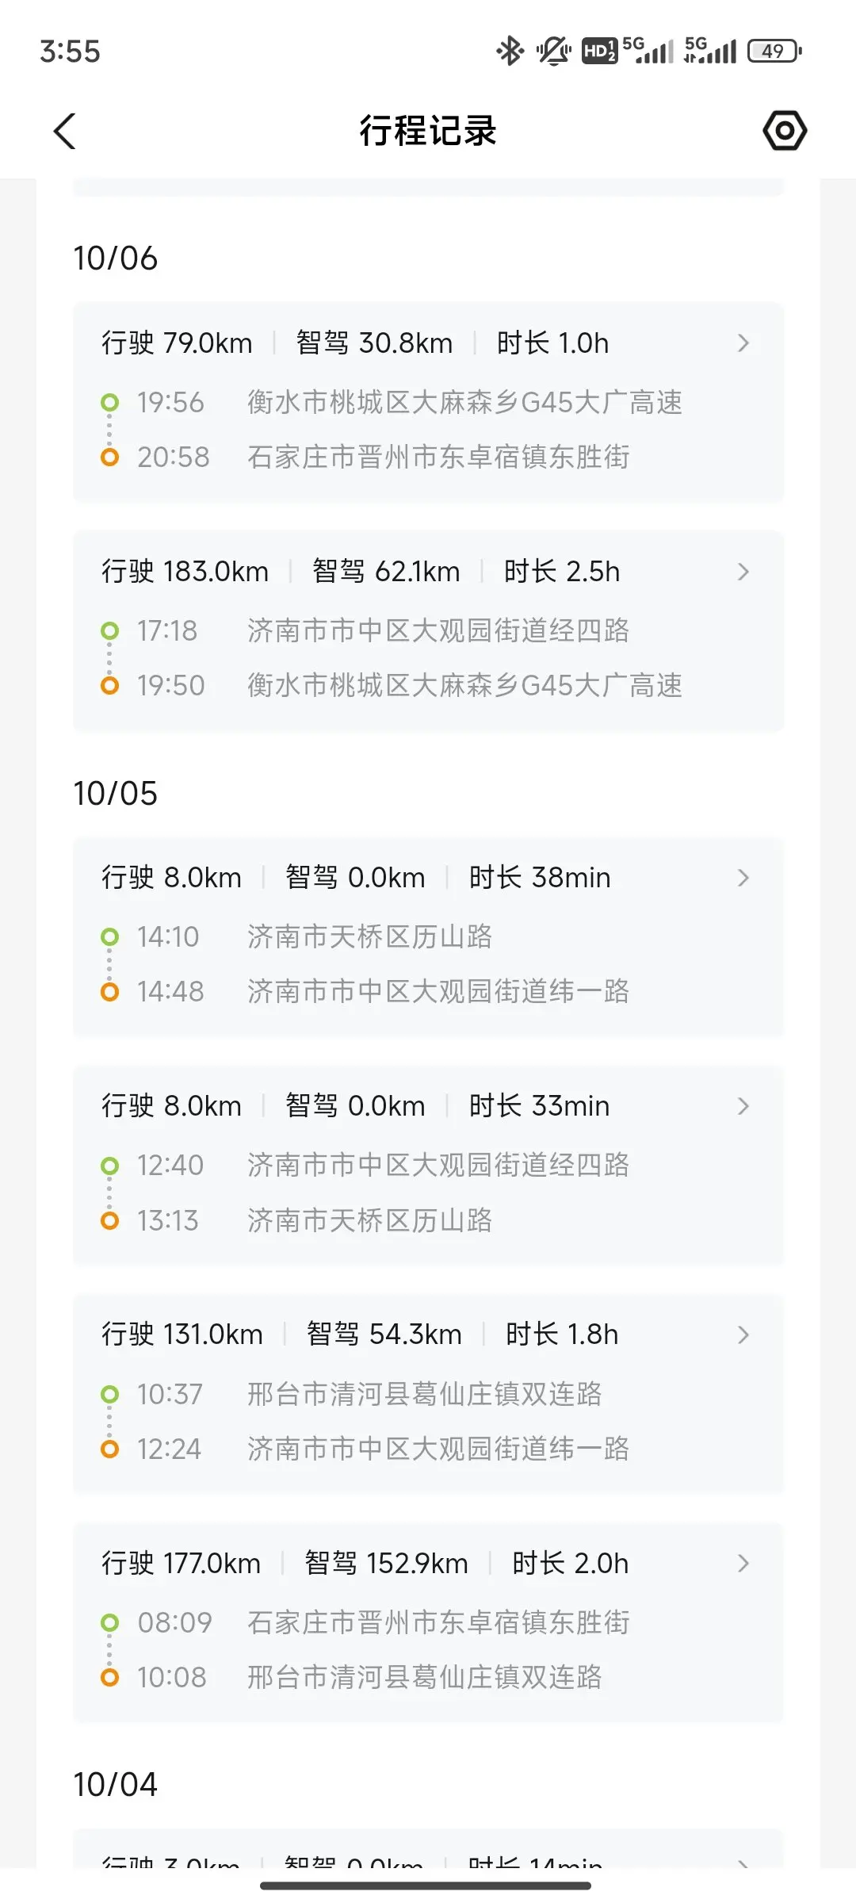Tap the HD2 network status icon
Image resolution: width=856 pixels, height=1903 pixels.
599,52
